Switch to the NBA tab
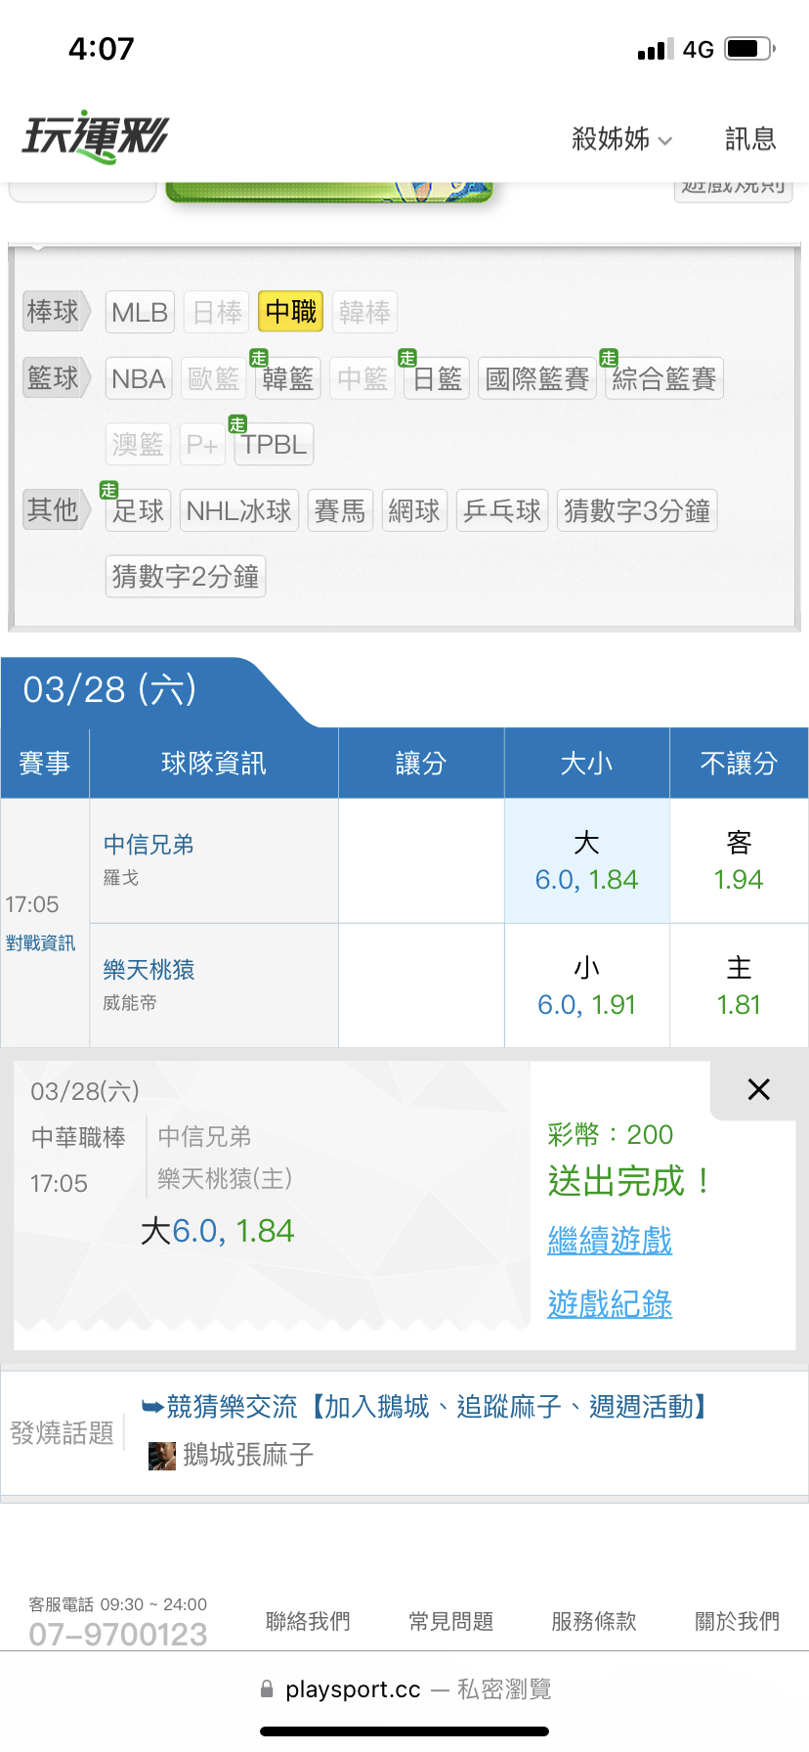809x1752 pixels. [139, 378]
